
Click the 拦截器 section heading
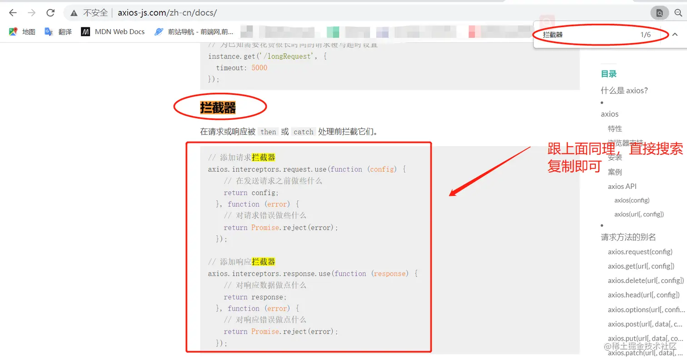(x=218, y=108)
